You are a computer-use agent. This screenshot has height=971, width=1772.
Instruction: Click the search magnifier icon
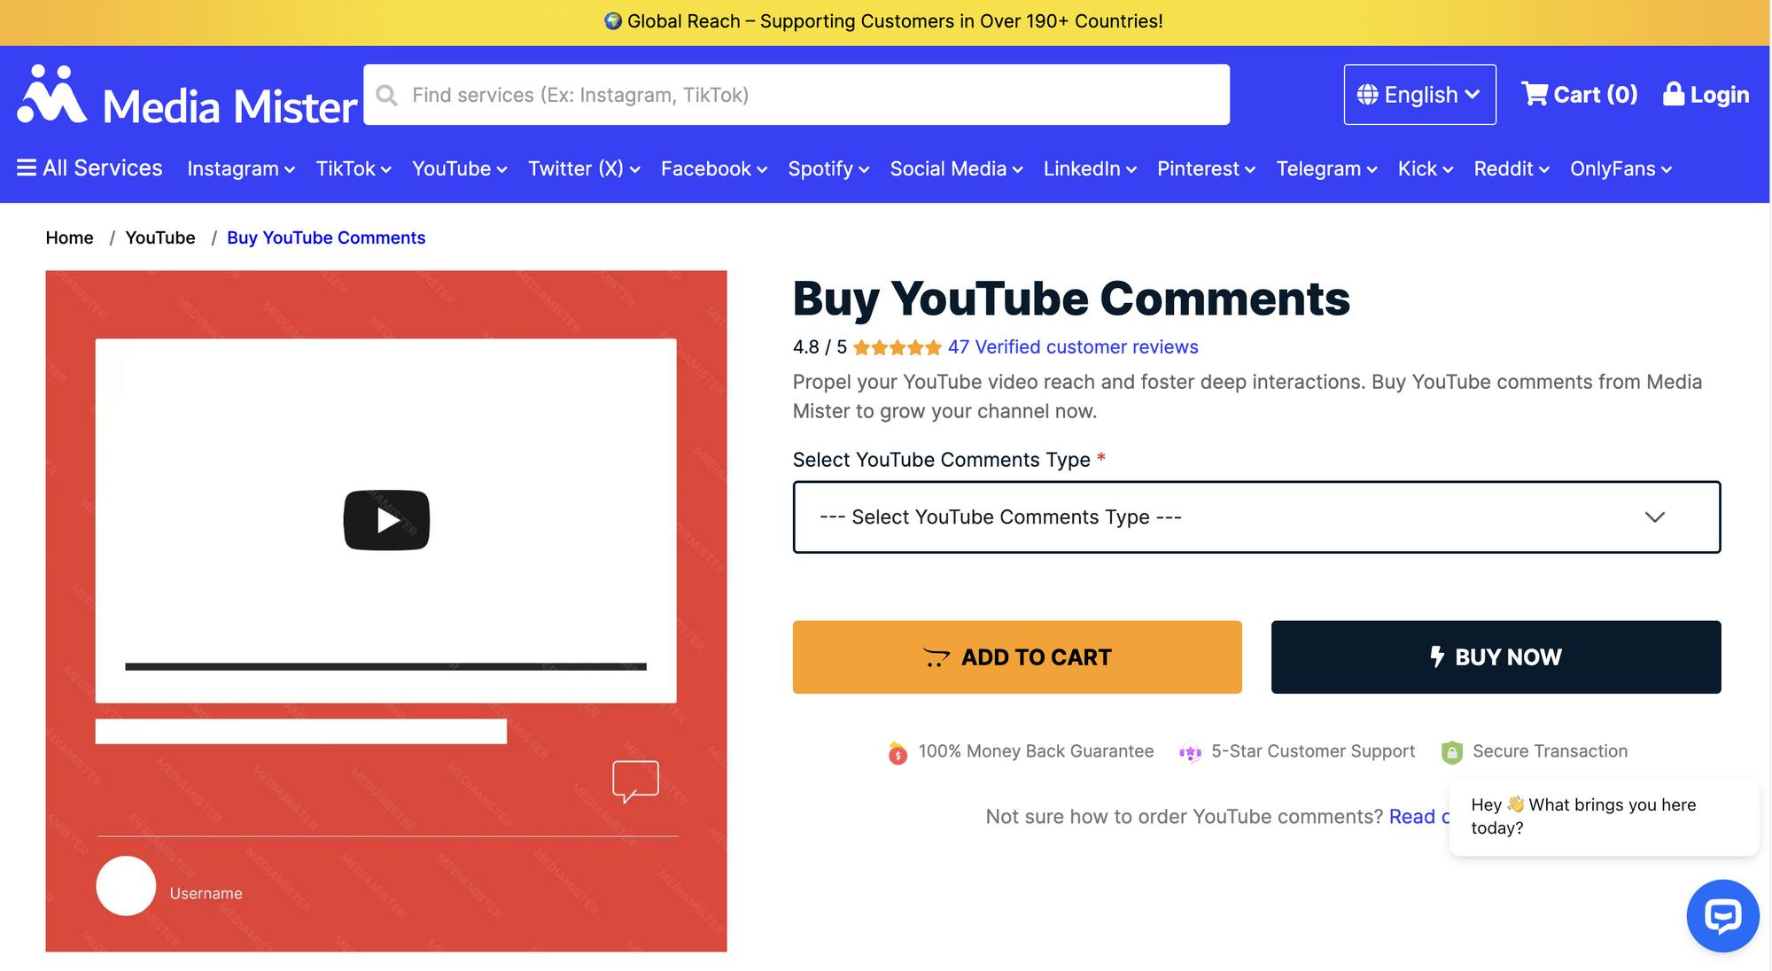point(387,94)
